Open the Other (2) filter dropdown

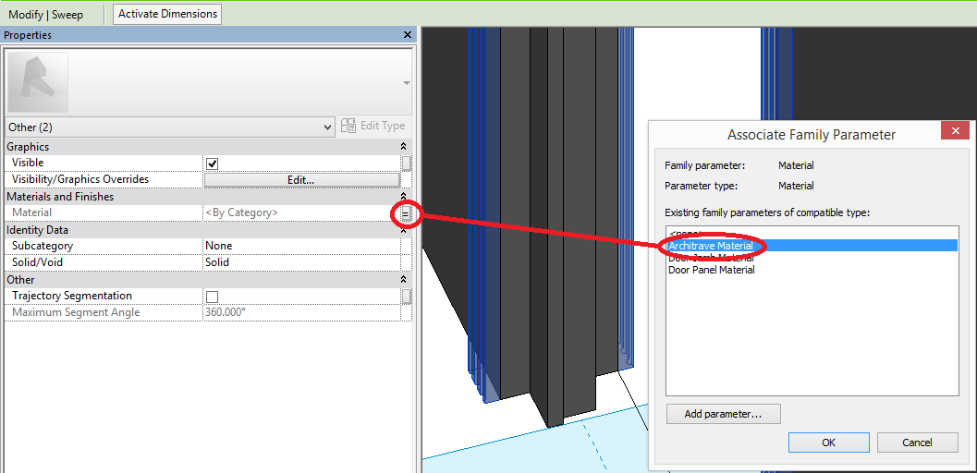[170, 127]
